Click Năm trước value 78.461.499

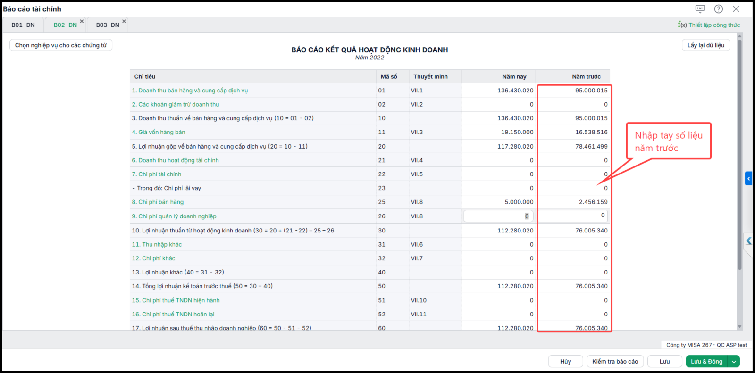[591, 146]
